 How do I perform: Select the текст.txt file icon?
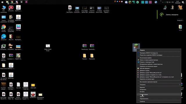(x=18, y=86)
